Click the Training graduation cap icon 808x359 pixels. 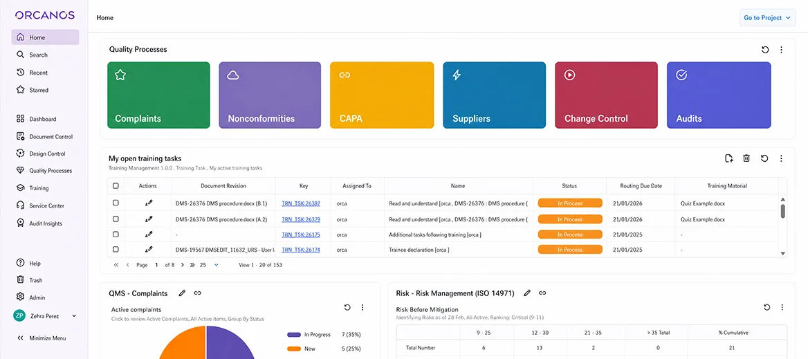coord(21,188)
